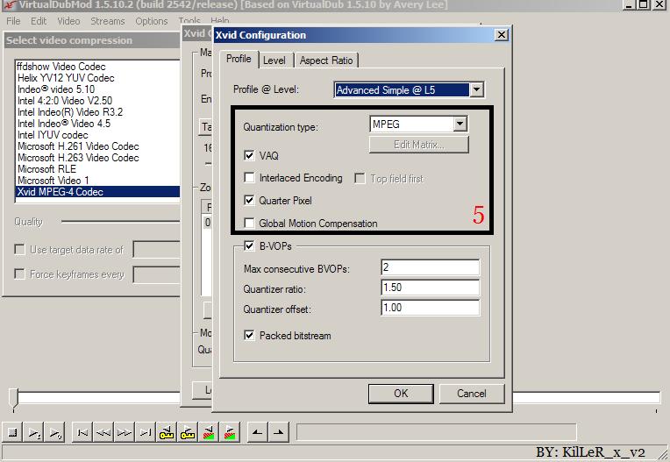
Task: Select Microsoft Video 1 codec
Action: pyautogui.click(x=97, y=181)
